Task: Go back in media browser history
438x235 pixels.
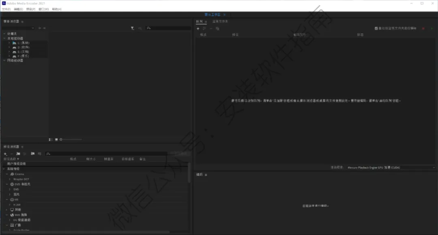Action: [40, 28]
